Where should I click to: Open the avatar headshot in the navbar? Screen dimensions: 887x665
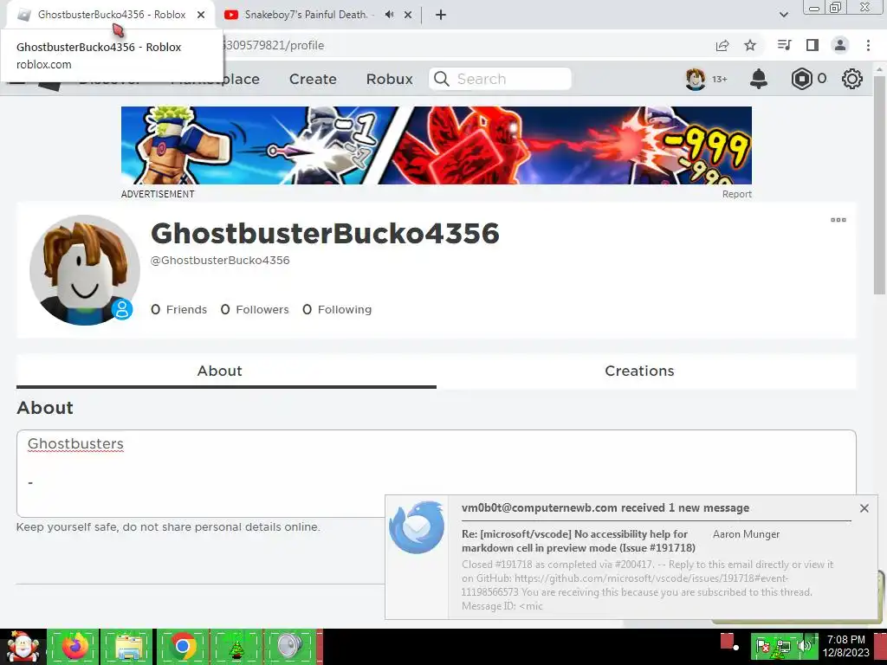point(696,79)
